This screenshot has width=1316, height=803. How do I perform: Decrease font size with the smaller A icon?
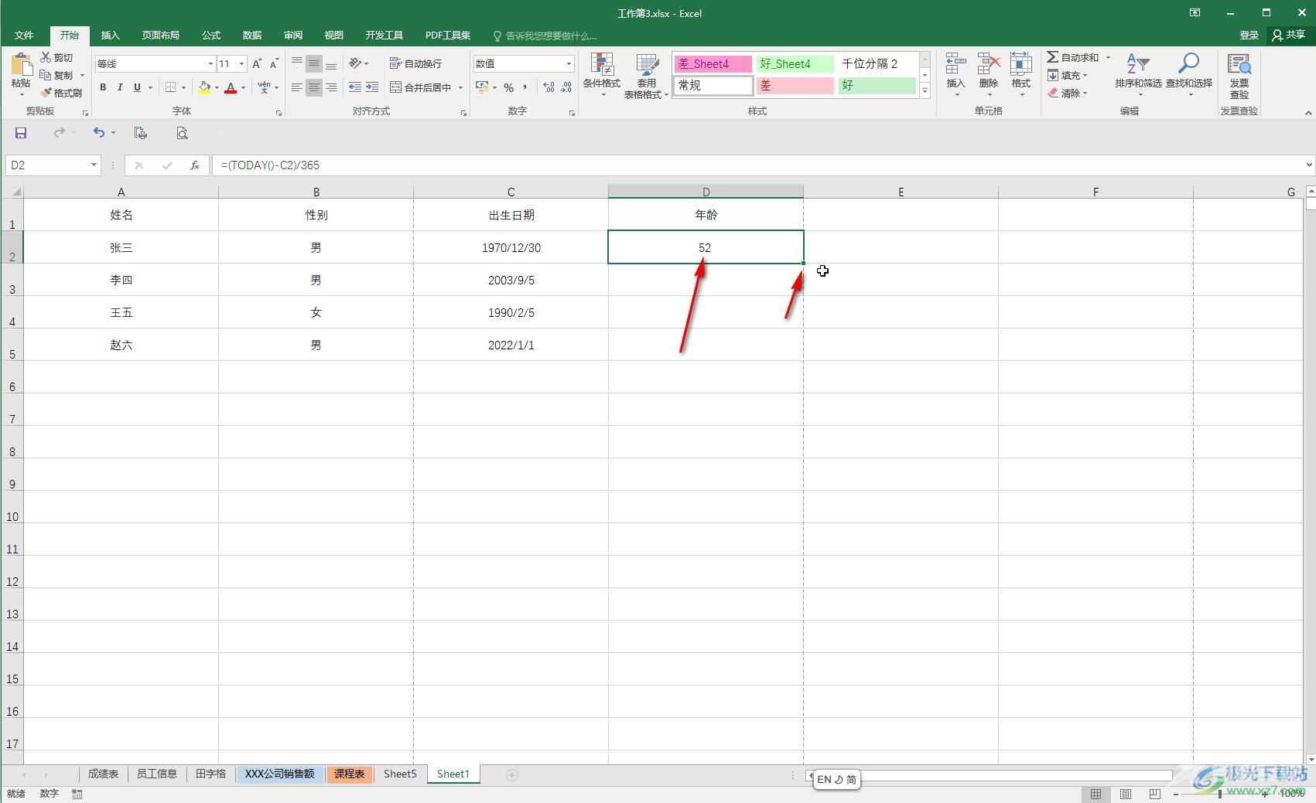274,63
